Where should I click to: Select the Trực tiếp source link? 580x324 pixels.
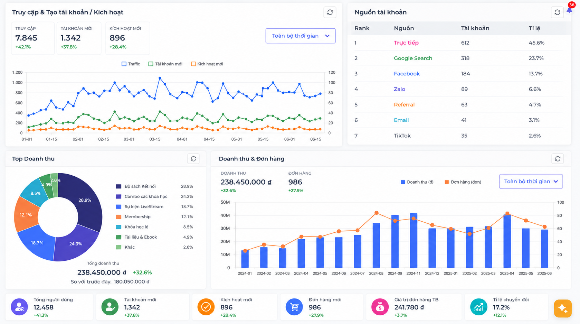coord(406,43)
